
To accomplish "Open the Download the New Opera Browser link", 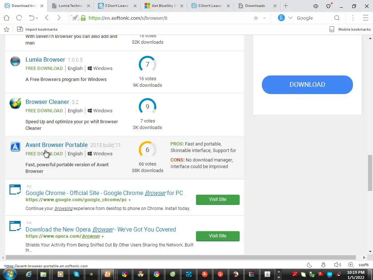I will (x=101, y=230).
